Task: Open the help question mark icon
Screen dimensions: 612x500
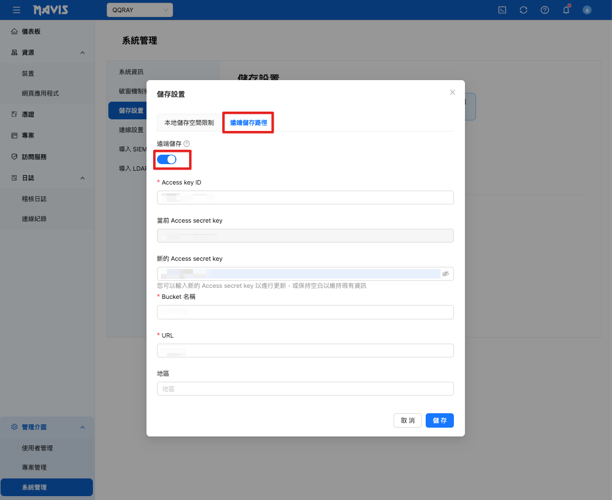Action: tap(545, 10)
